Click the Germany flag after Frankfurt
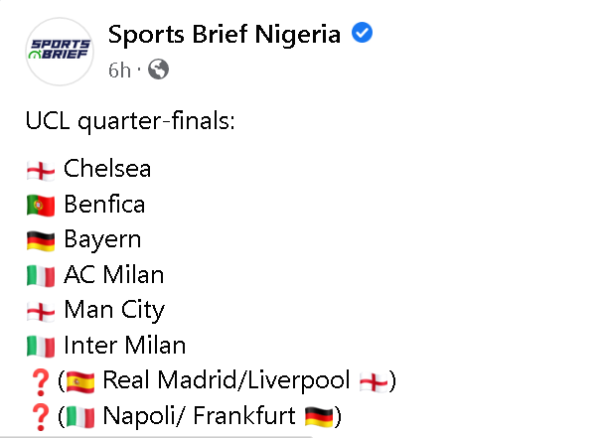The image size is (606, 438). pos(318,417)
